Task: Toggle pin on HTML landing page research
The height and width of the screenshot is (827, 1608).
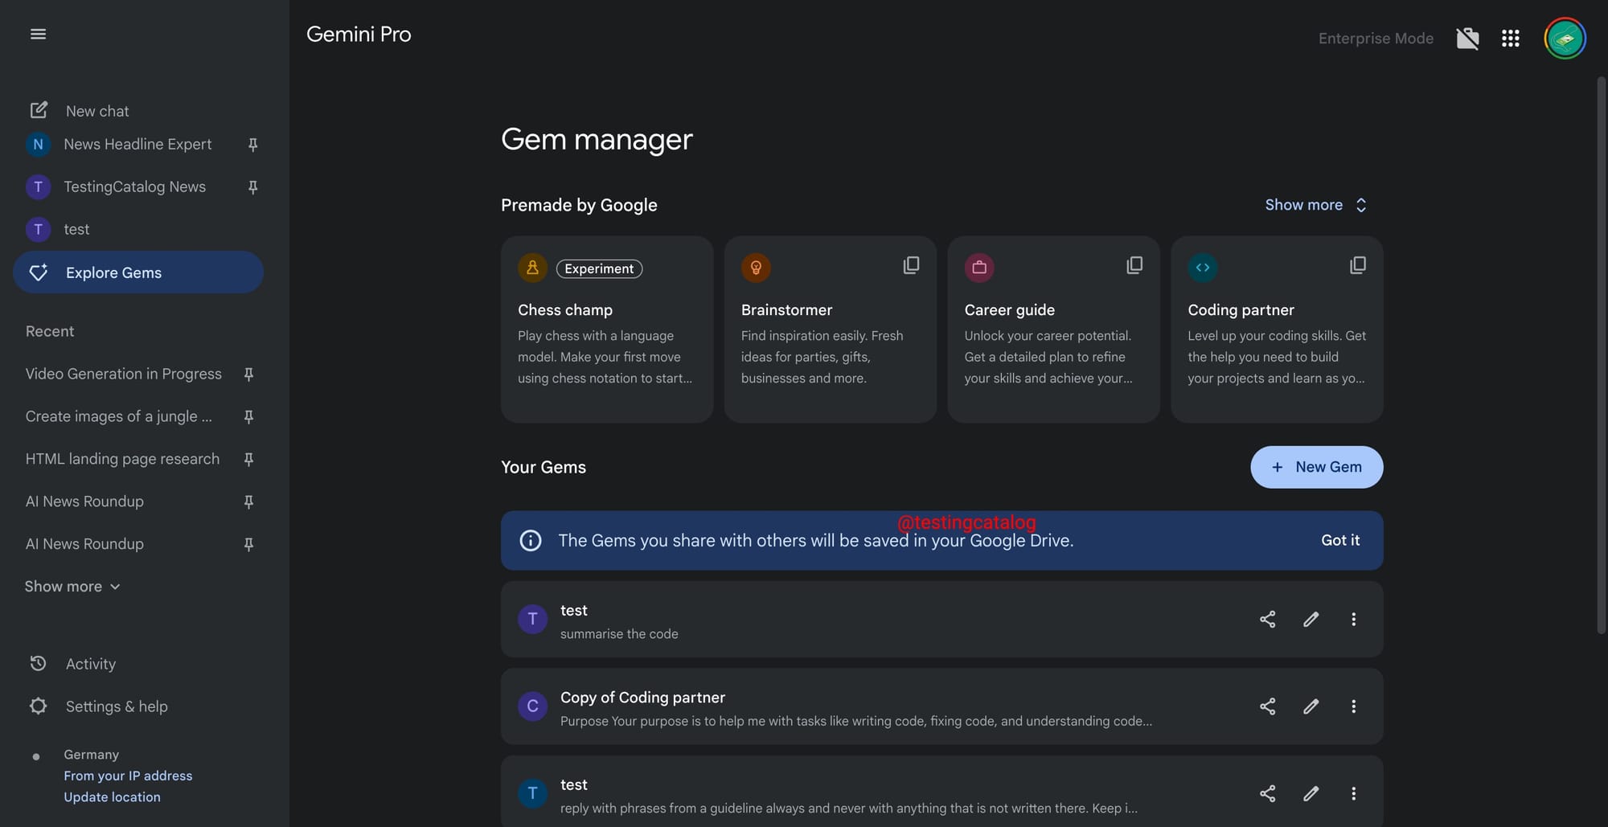Action: tap(248, 460)
